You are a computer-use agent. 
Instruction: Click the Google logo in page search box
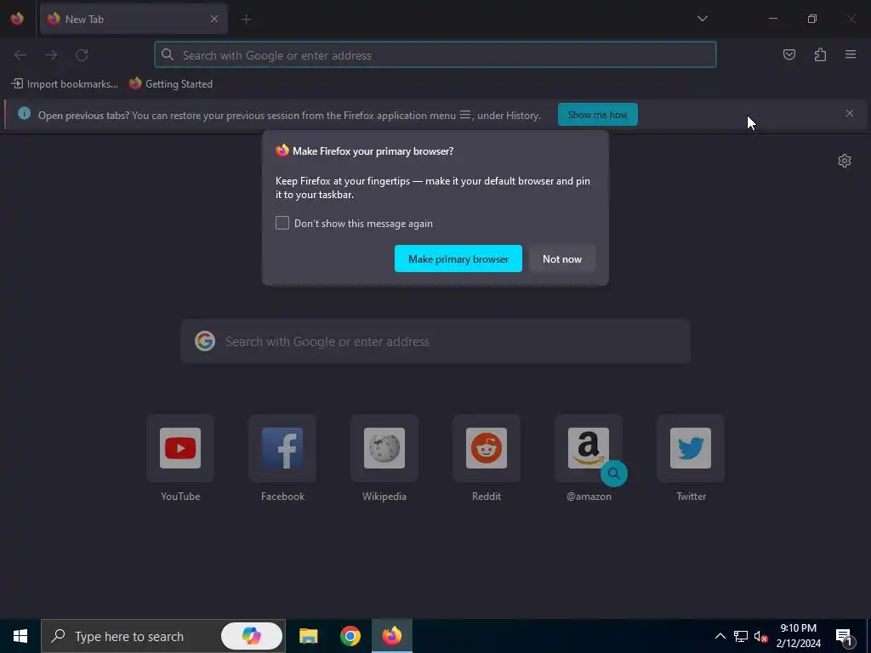pyautogui.click(x=205, y=341)
